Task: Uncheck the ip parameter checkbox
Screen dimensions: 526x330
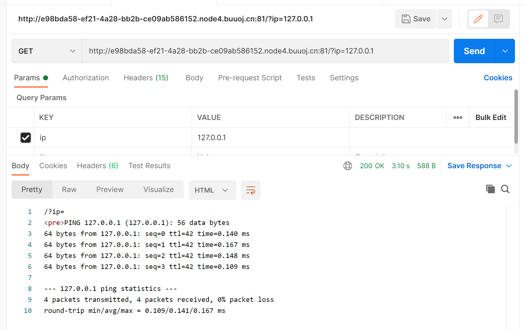Action: (x=26, y=138)
